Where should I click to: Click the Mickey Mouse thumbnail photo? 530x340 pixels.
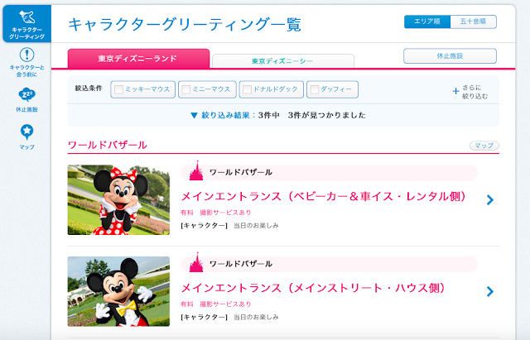pos(118,291)
